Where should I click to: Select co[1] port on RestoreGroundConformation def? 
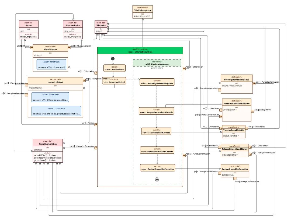click(235, 179)
